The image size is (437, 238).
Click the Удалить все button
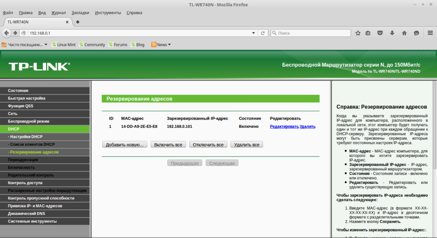[247, 144]
